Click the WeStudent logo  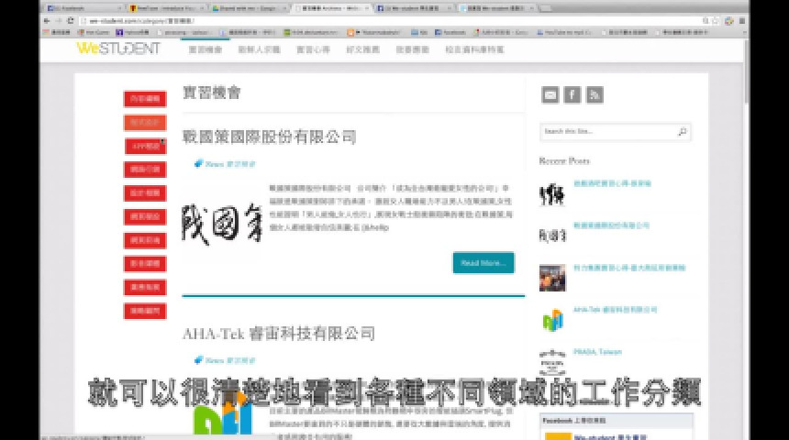[117, 48]
